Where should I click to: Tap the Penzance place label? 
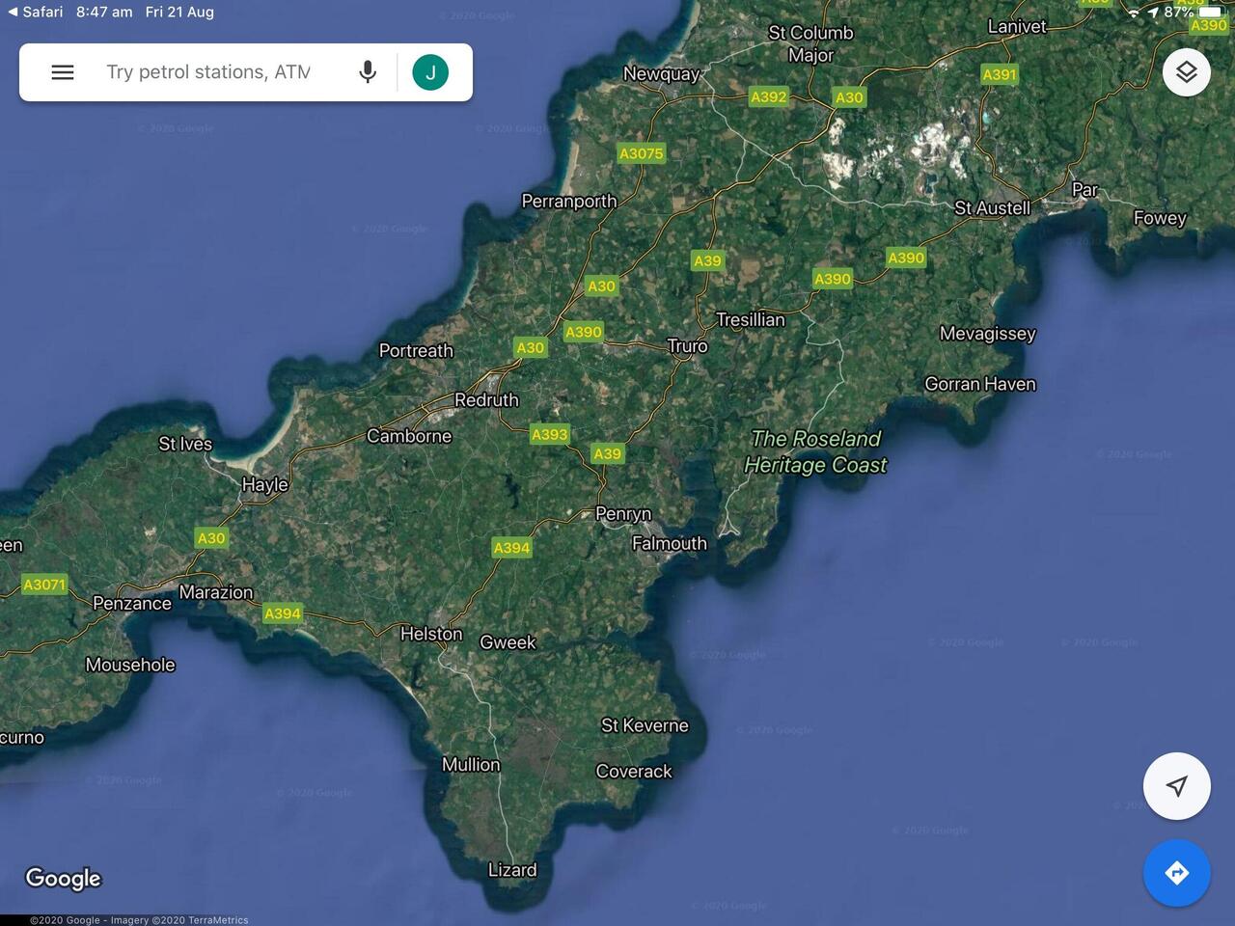(131, 604)
